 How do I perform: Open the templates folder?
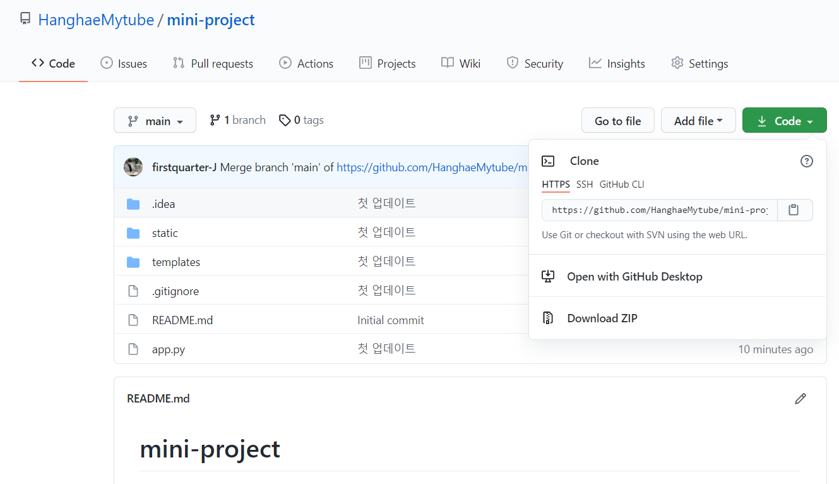pyautogui.click(x=176, y=262)
